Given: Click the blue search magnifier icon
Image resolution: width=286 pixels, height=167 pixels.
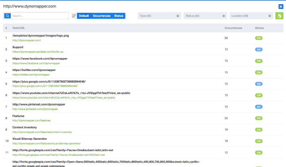Looking at the screenshot, I should pos(7,16).
